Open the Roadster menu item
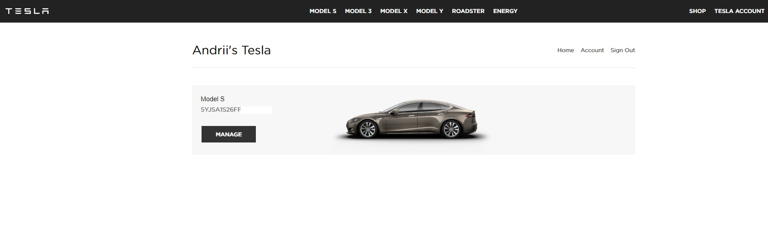This screenshot has width=768, height=235. tap(468, 11)
